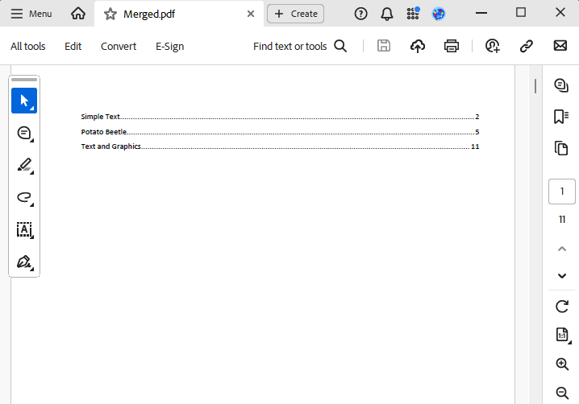Click the current page number box
This screenshot has height=404, width=579.
tap(561, 192)
